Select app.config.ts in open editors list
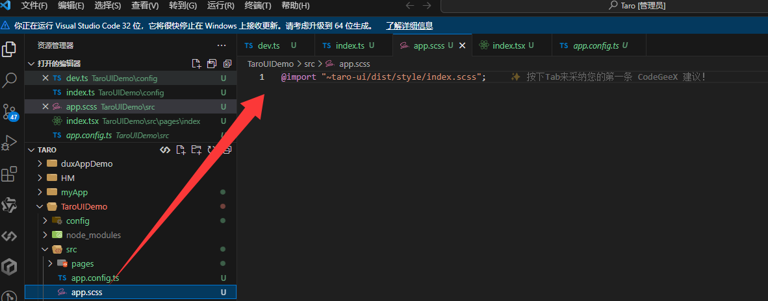 click(131, 136)
